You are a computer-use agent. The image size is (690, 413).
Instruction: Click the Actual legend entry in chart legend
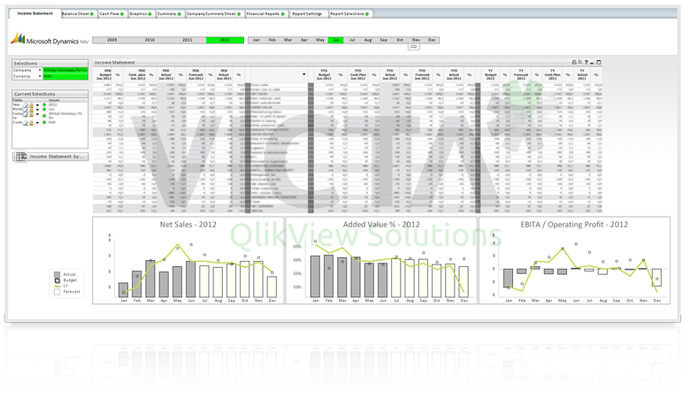pos(65,274)
